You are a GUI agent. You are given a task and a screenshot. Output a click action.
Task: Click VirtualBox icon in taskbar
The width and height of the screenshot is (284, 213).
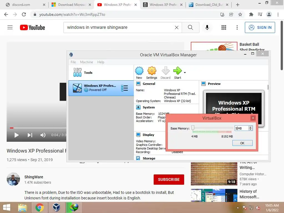pyautogui.click(x=56, y=207)
